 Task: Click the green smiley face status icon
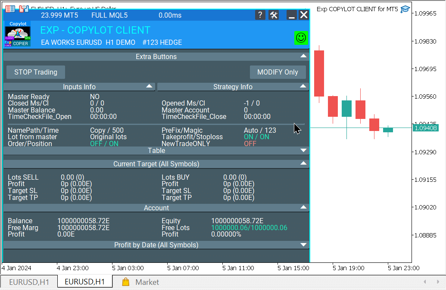tap(301, 37)
